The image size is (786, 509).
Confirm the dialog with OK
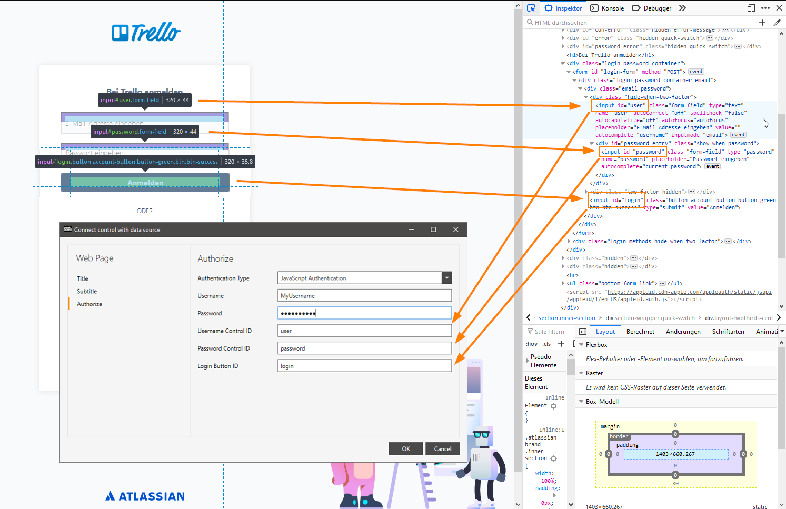coord(406,448)
